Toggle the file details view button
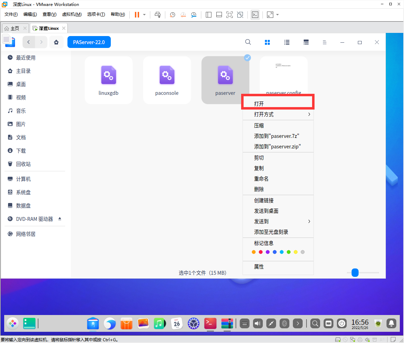Viewport: 404px width, 343px height. coord(306,42)
